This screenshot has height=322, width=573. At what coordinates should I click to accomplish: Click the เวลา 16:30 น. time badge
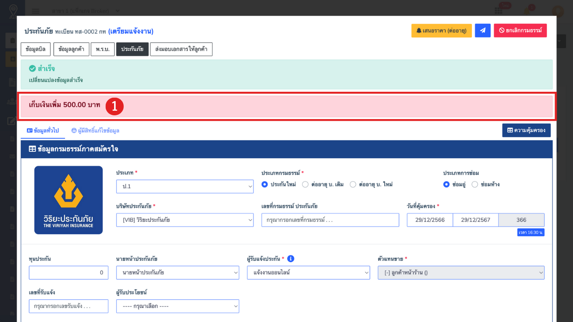click(x=531, y=232)
